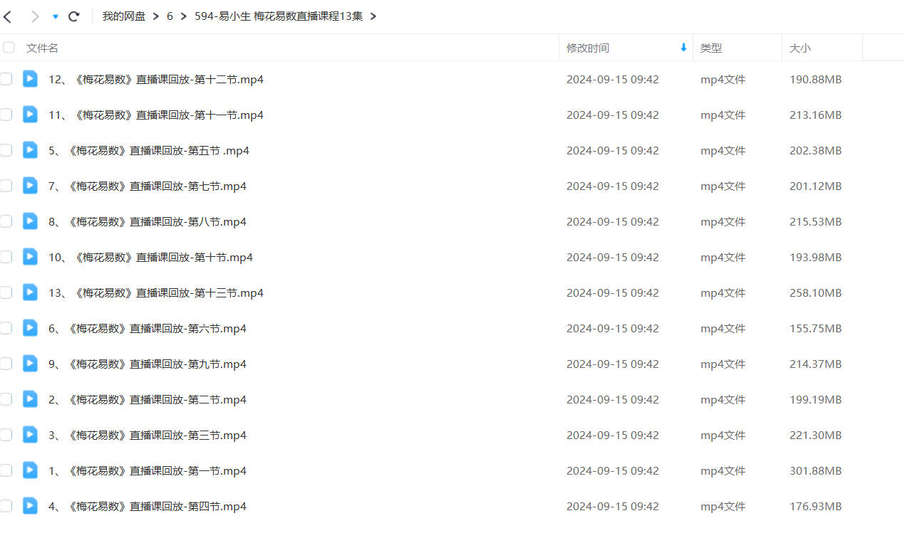905x533 pixels.
Task: Click 594-易小生 梅花易数直播课程13集 breadcrumb
Action: 279,16
